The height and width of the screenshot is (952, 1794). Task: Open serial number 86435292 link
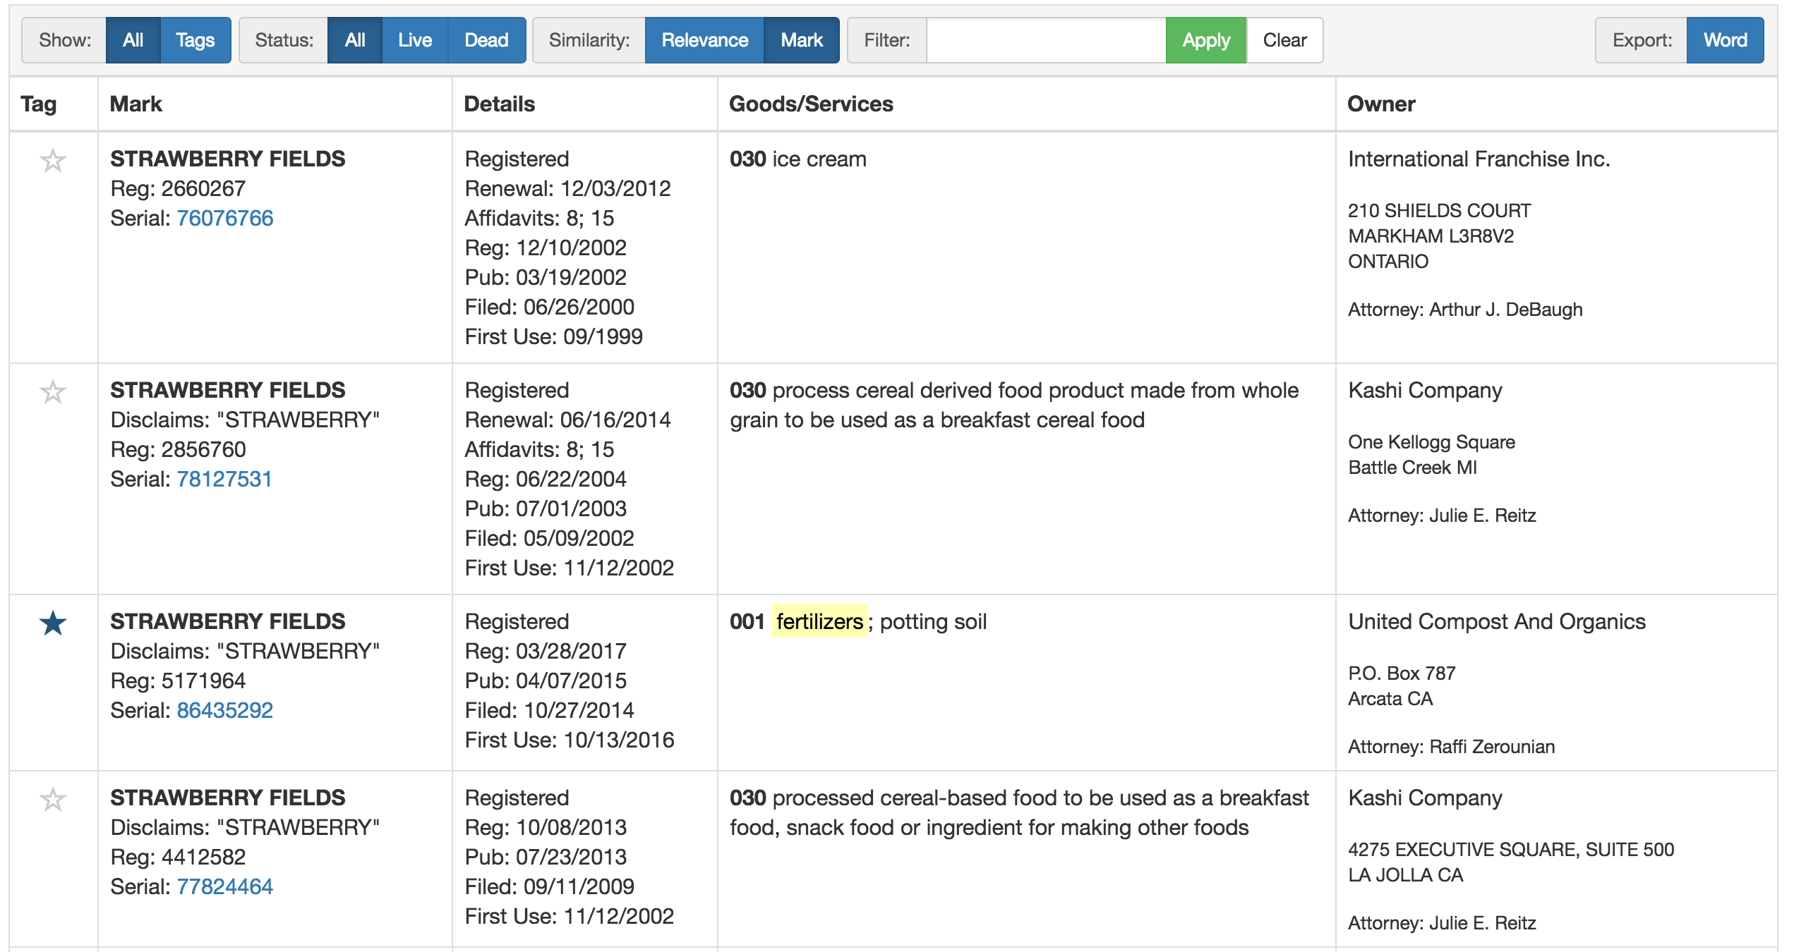click(x=224, y=710)
